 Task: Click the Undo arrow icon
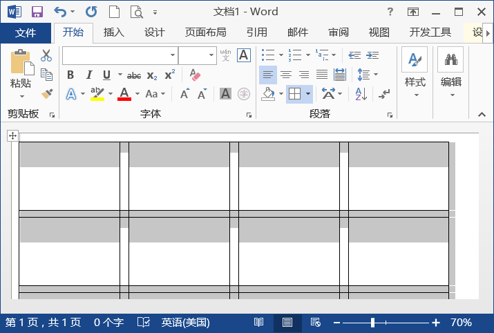(x=60, y=12)
